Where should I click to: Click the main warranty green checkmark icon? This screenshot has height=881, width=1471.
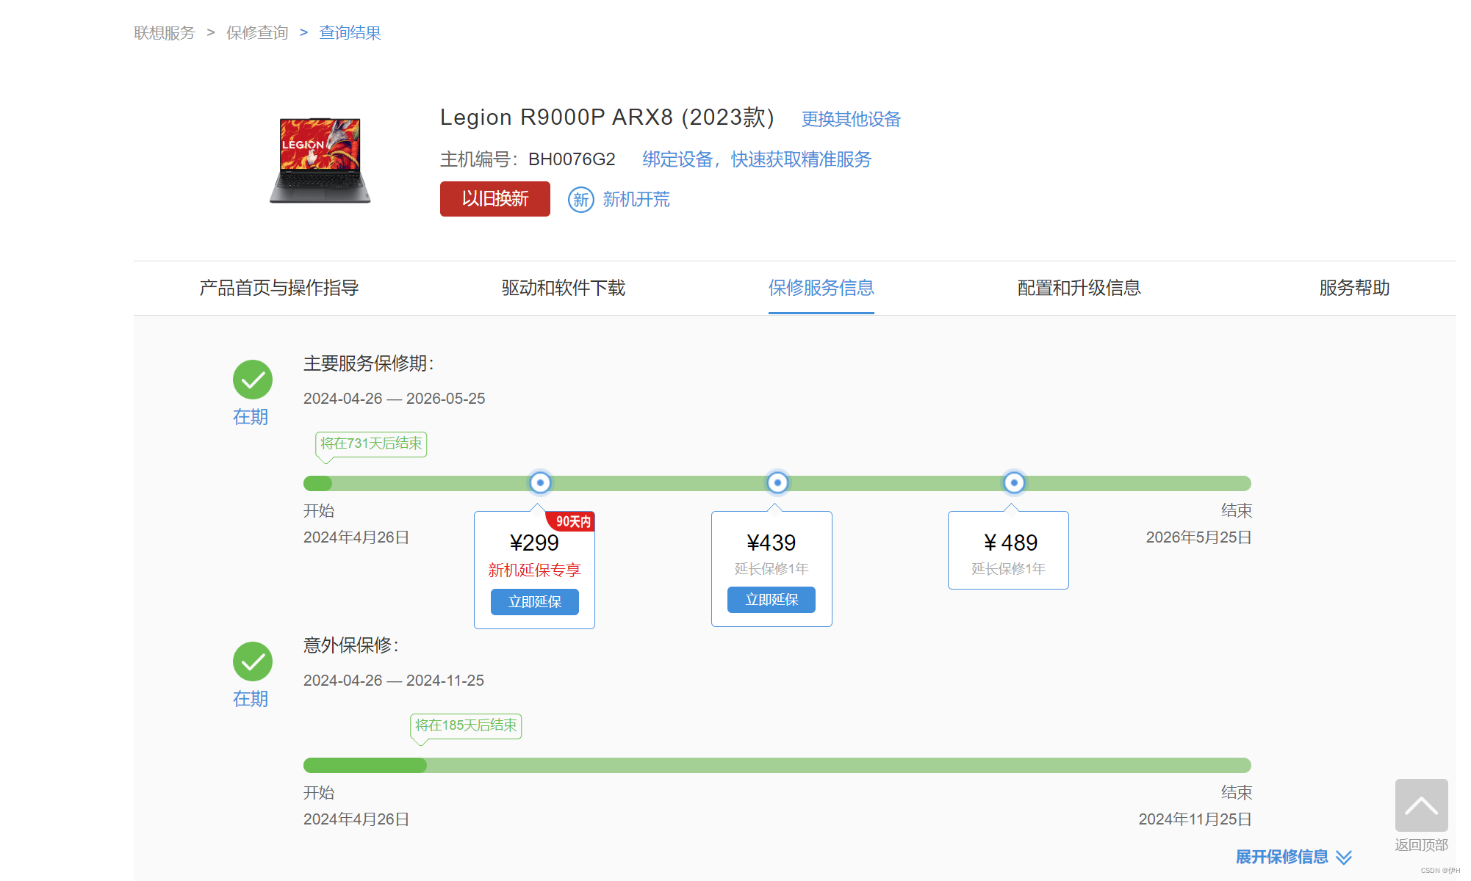tap(253, 380)
